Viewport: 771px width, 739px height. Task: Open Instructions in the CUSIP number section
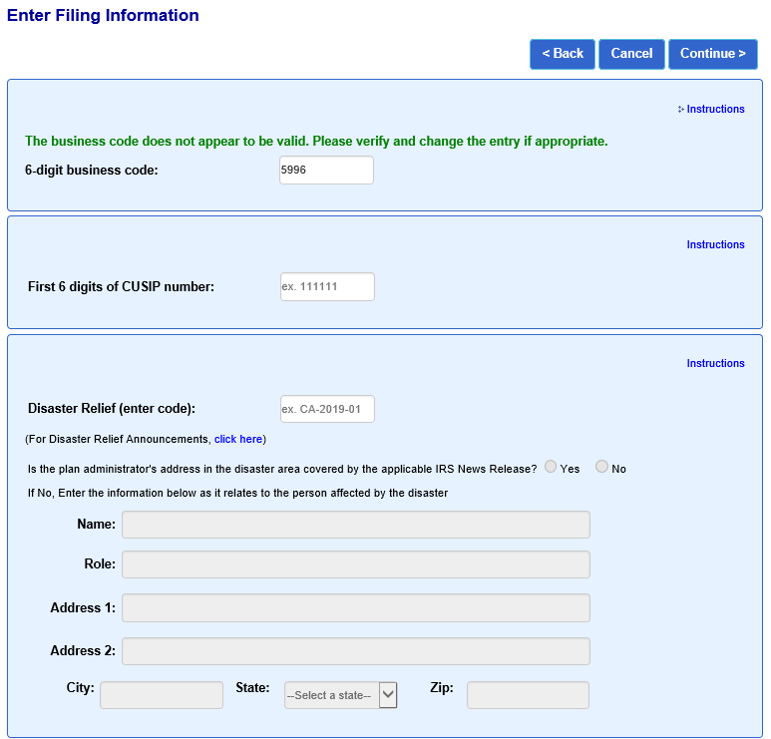(x=715, y=245)
